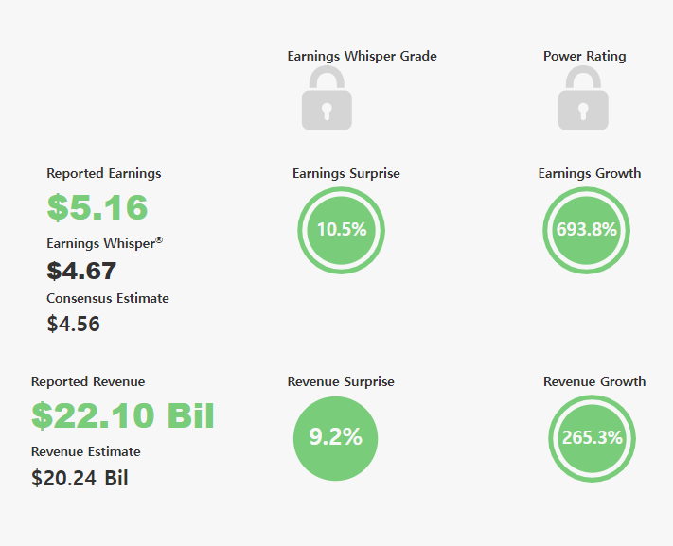673x546 pixels.
Task: Click the $20.24 Bil revenue estimate
Action: point(80,478)
